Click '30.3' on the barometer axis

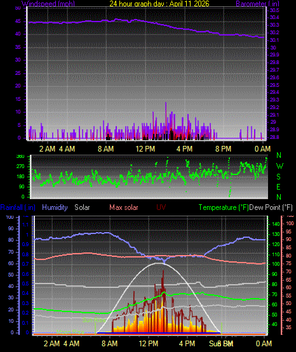click(x=274, y=25)
